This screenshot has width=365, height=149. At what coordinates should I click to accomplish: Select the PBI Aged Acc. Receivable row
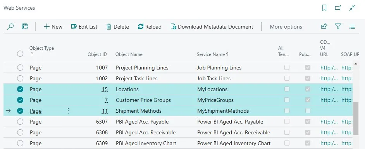point(20,132)
